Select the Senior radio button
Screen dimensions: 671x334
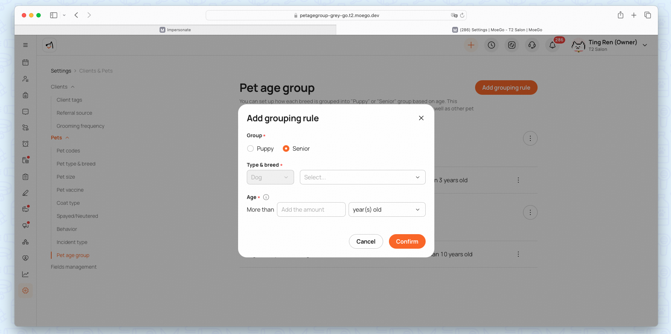286,148
